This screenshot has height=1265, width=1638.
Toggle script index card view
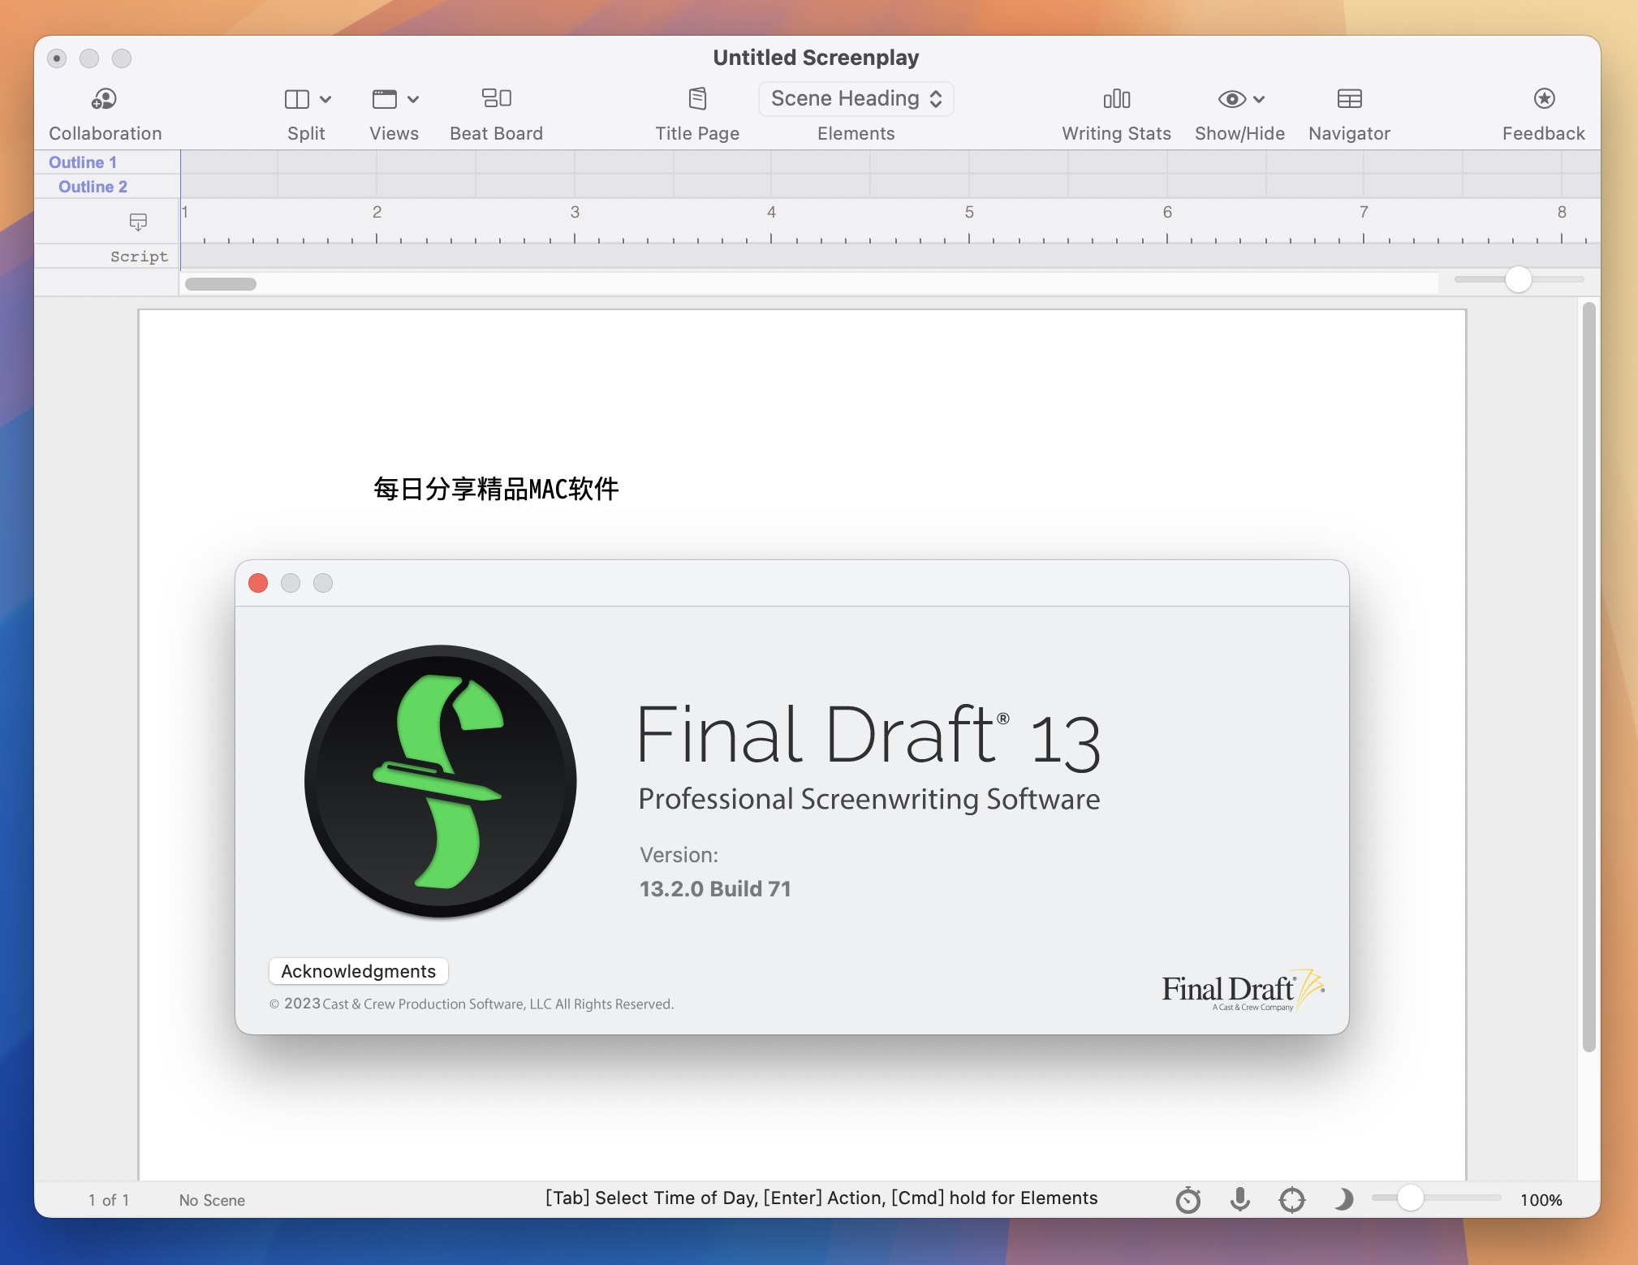[138, 219]
